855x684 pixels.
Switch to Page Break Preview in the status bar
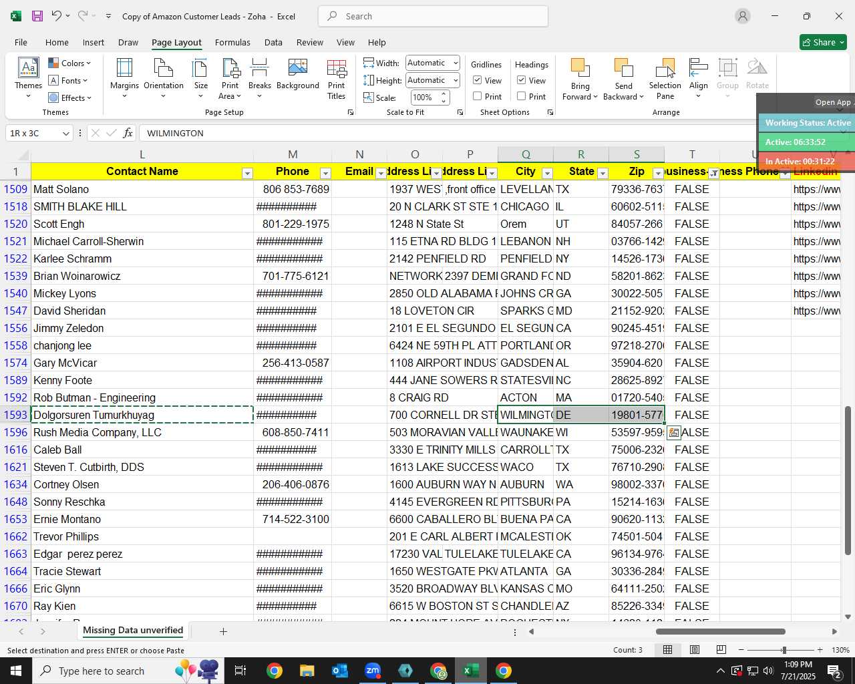pos(721,650)
